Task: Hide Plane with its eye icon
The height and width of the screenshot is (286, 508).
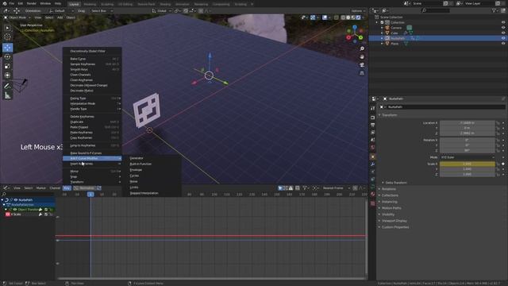Action: tap(503, 43)
